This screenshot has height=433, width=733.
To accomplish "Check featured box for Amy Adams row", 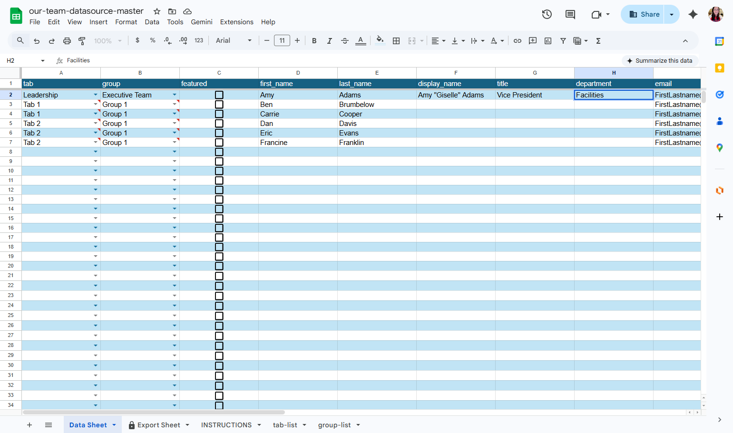I will (219, 95).
